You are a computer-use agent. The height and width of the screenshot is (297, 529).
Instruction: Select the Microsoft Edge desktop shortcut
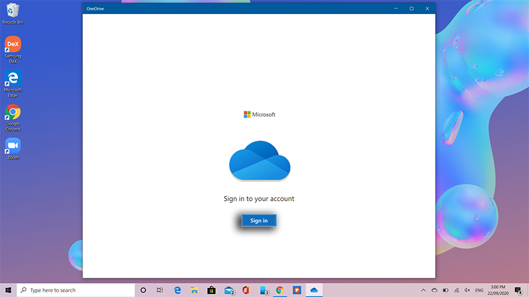pos(13,84)
